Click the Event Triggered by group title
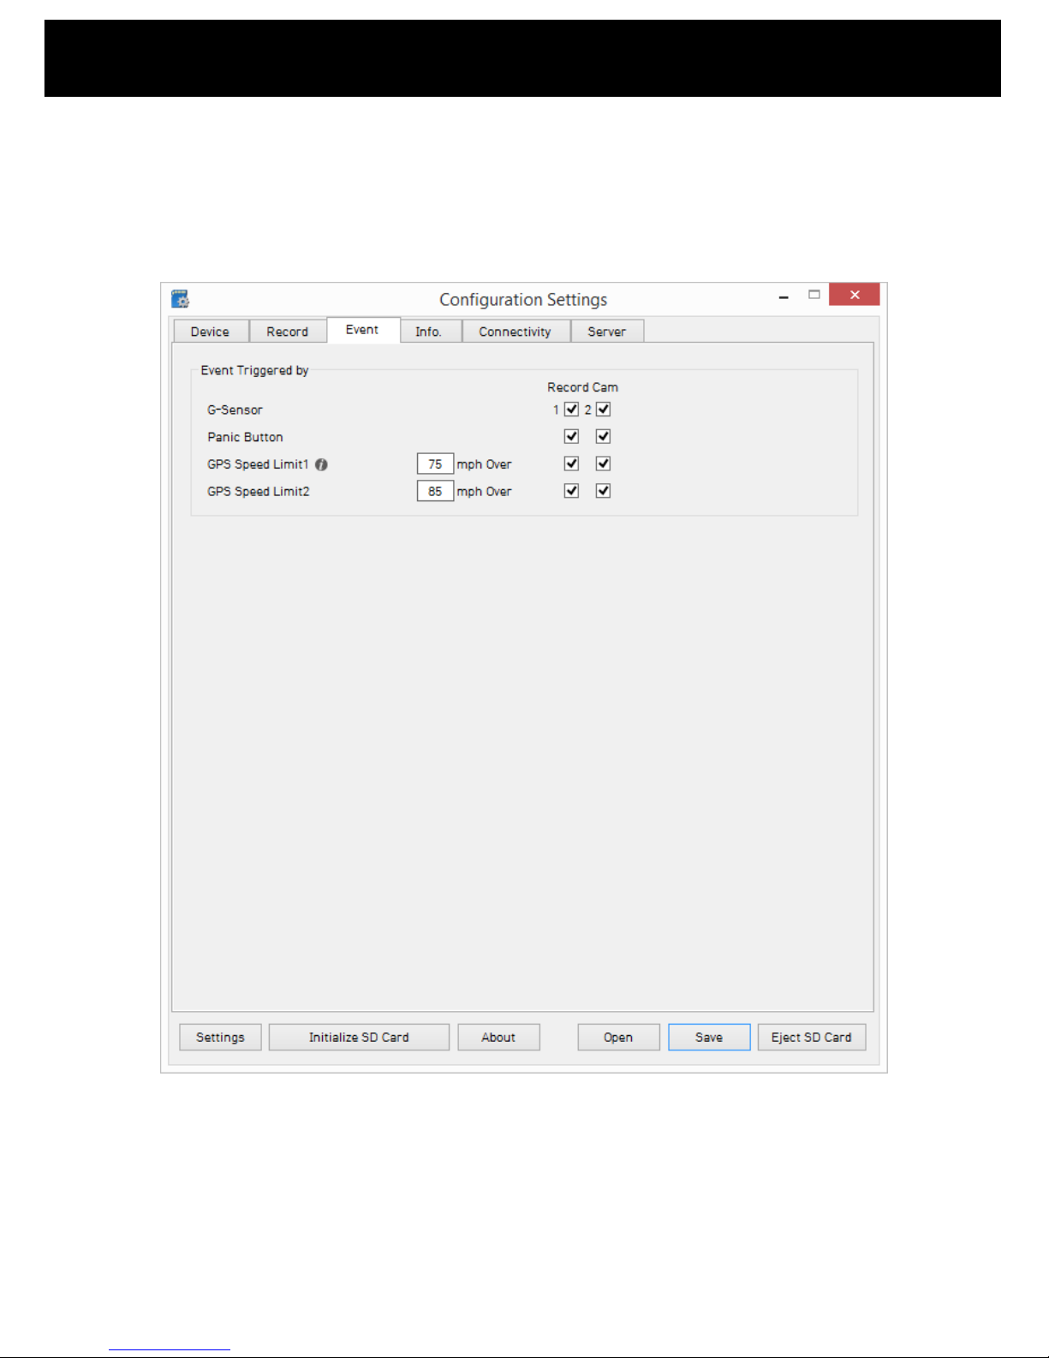This screenshot has width=1049, height=1358. [x=254, y=370]
